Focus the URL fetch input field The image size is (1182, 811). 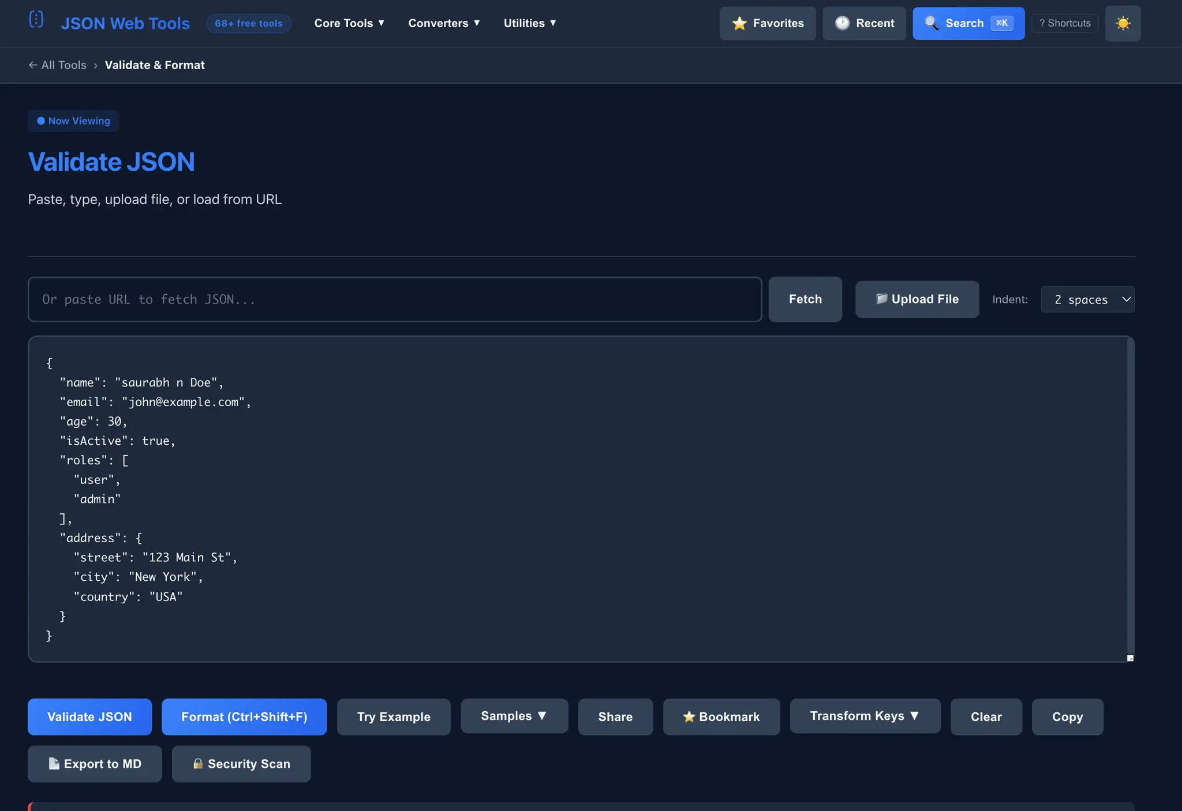(x=395, y=299)
